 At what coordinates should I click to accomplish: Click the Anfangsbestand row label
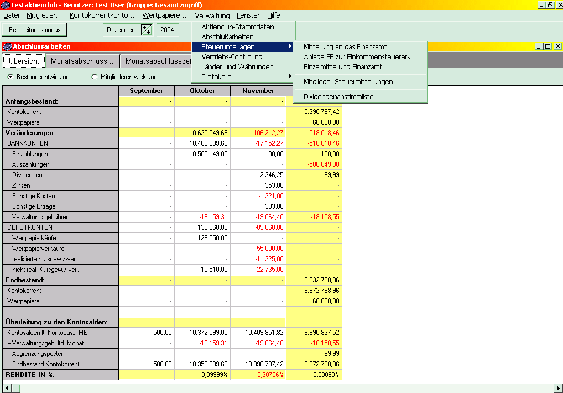(x=61, y=101)
